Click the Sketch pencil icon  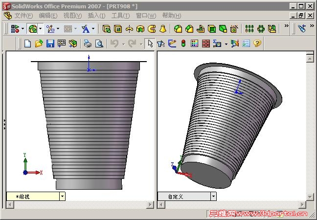click(172, 44)
